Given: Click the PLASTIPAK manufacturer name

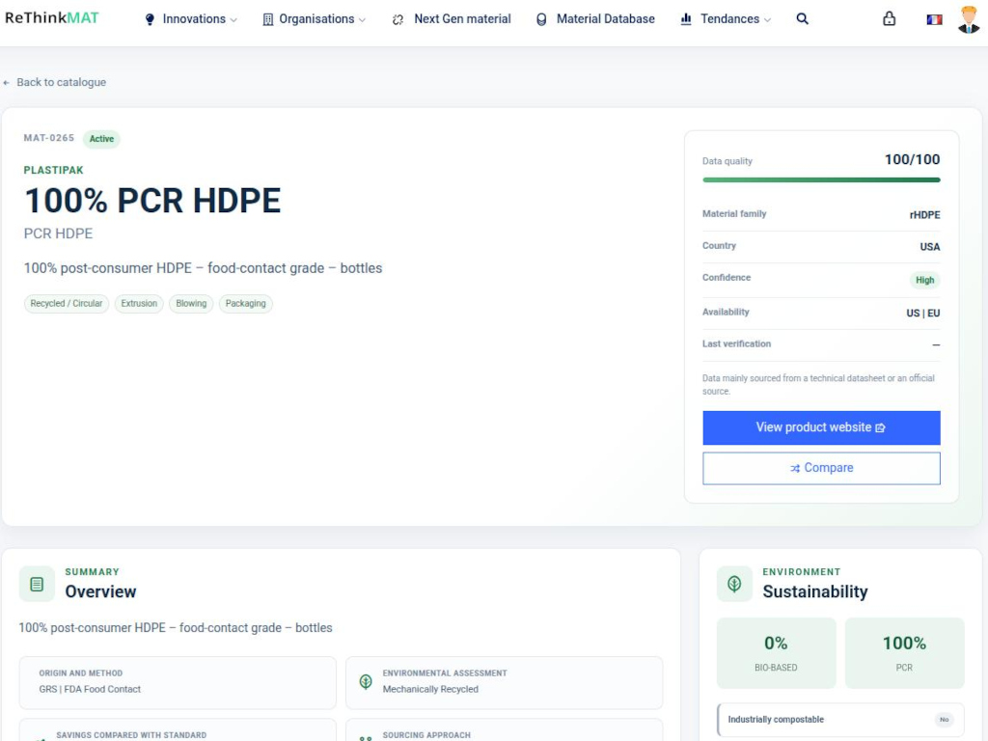Looking at the screenshot, I should pos(54,170).
